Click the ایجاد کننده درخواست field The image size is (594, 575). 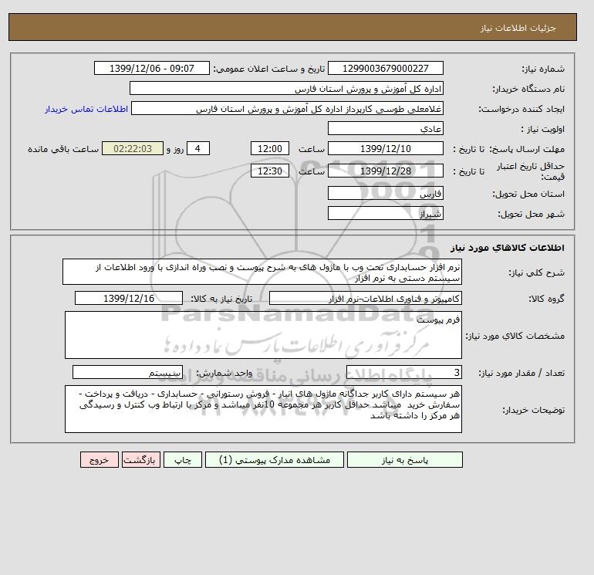287,109
